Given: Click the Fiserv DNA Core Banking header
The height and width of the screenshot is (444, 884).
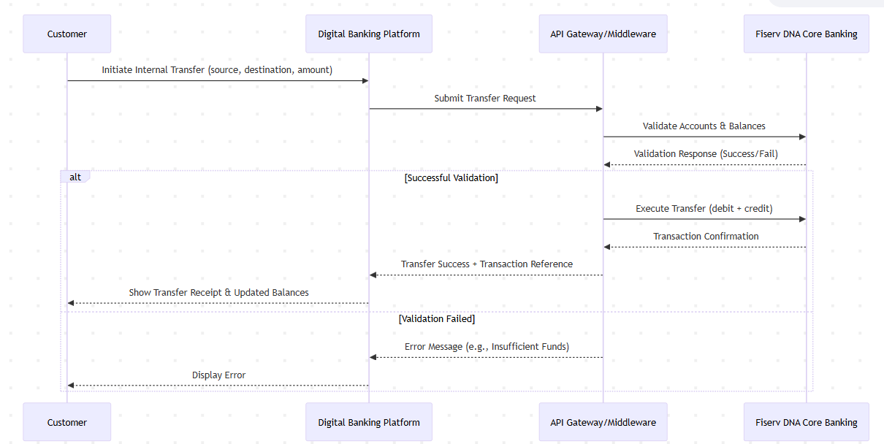Looking at the screenshot, I should pyautogui.click(x=806, y=34).
